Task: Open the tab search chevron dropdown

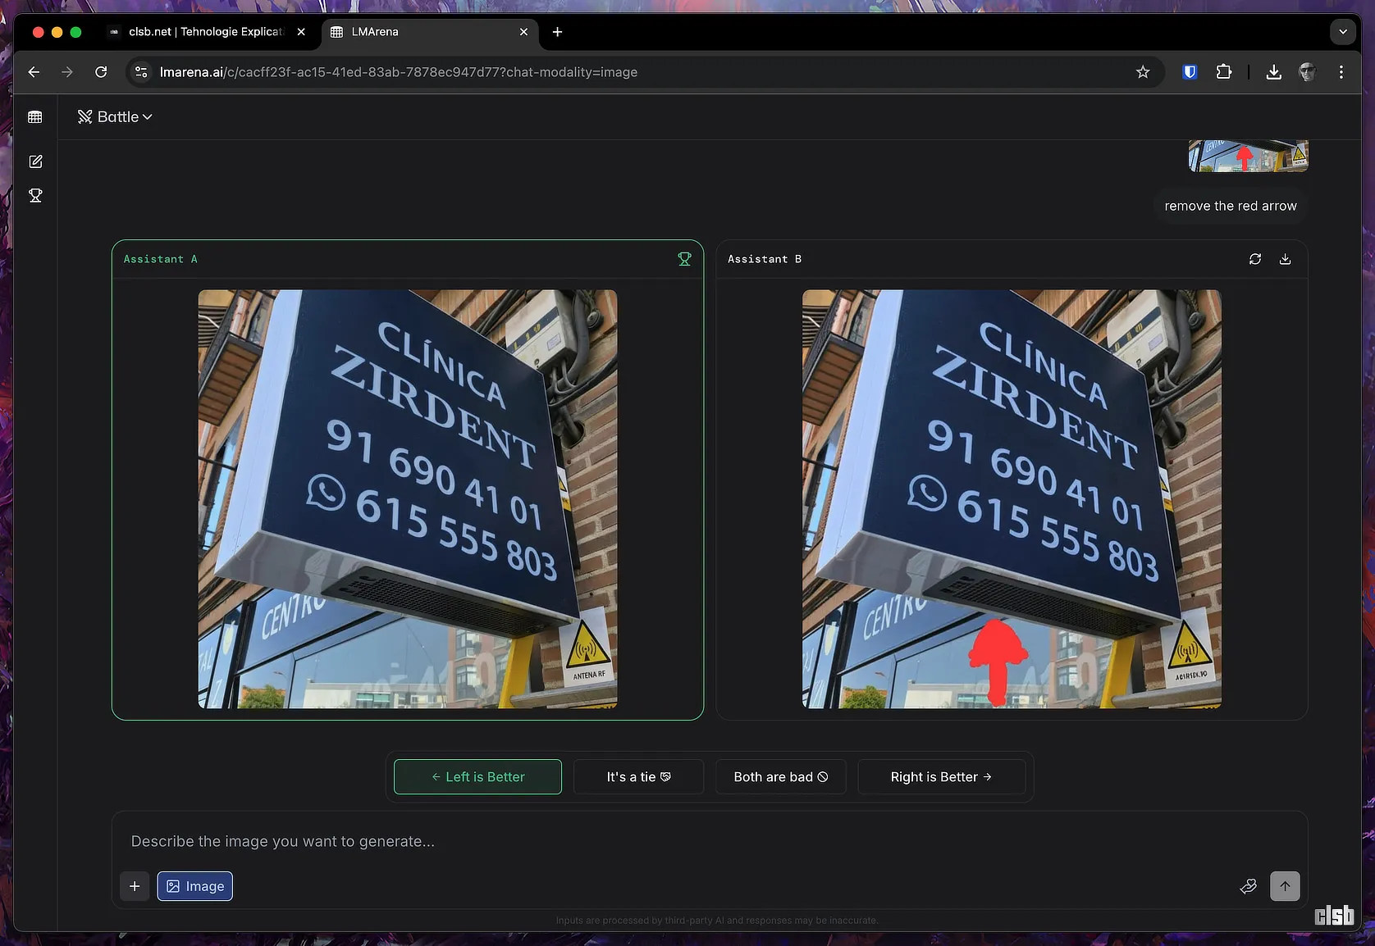Action: click(1342, 32)
